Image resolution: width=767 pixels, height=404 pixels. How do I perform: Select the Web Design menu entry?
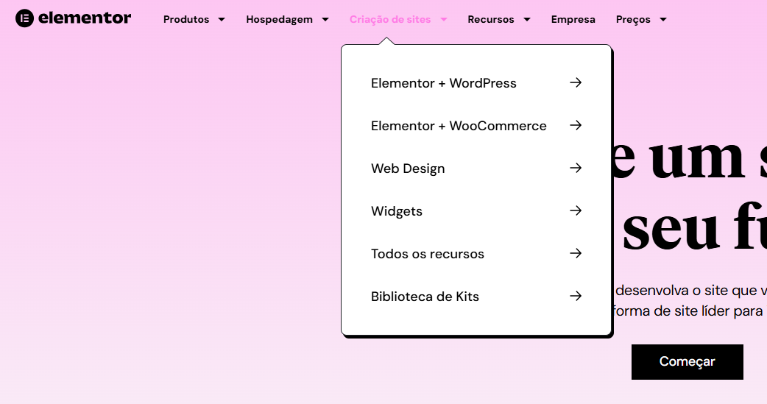(408, 169)
